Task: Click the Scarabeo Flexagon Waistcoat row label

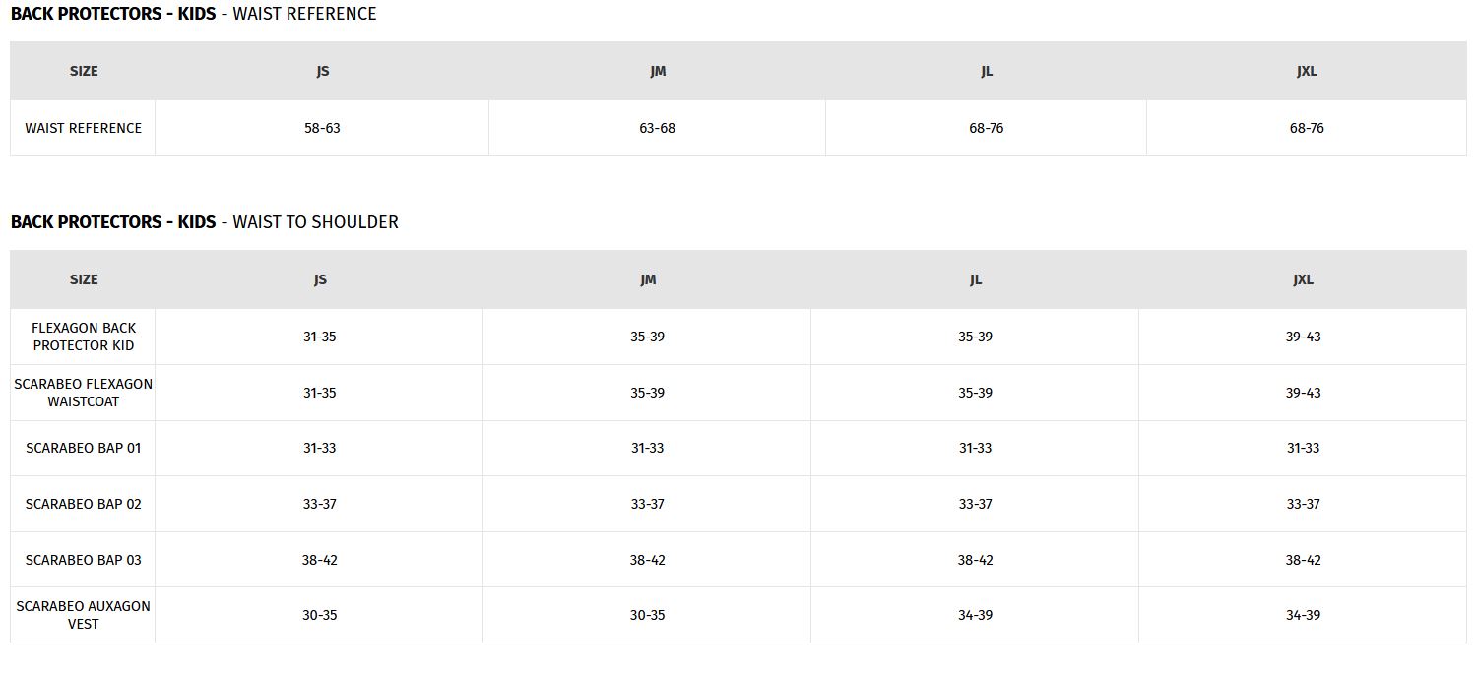Action: (x=84, y=393)
